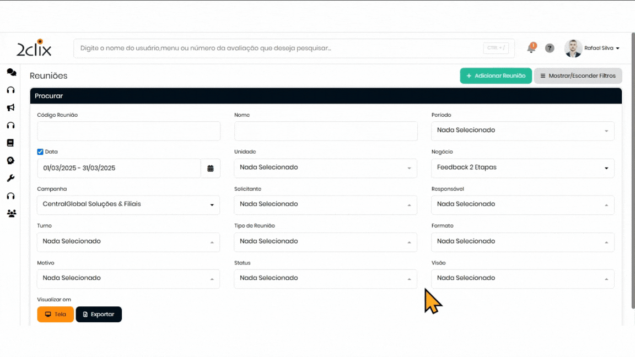Open the Campanha dropdown
Image resolution: width=635 pixels, height=357 pixels.
click(128, 204)
